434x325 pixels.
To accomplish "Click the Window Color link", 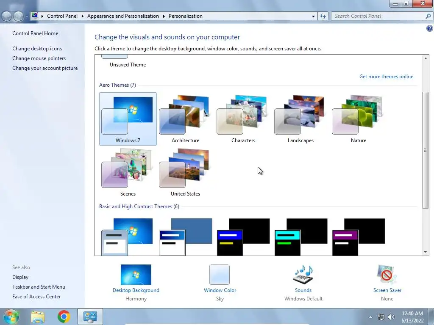I will point(220,290).
